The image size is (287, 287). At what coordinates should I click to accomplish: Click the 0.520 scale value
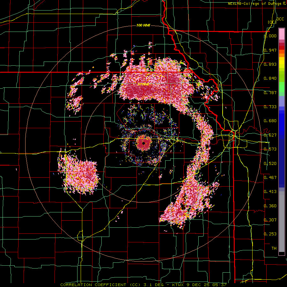coord(270,164)
